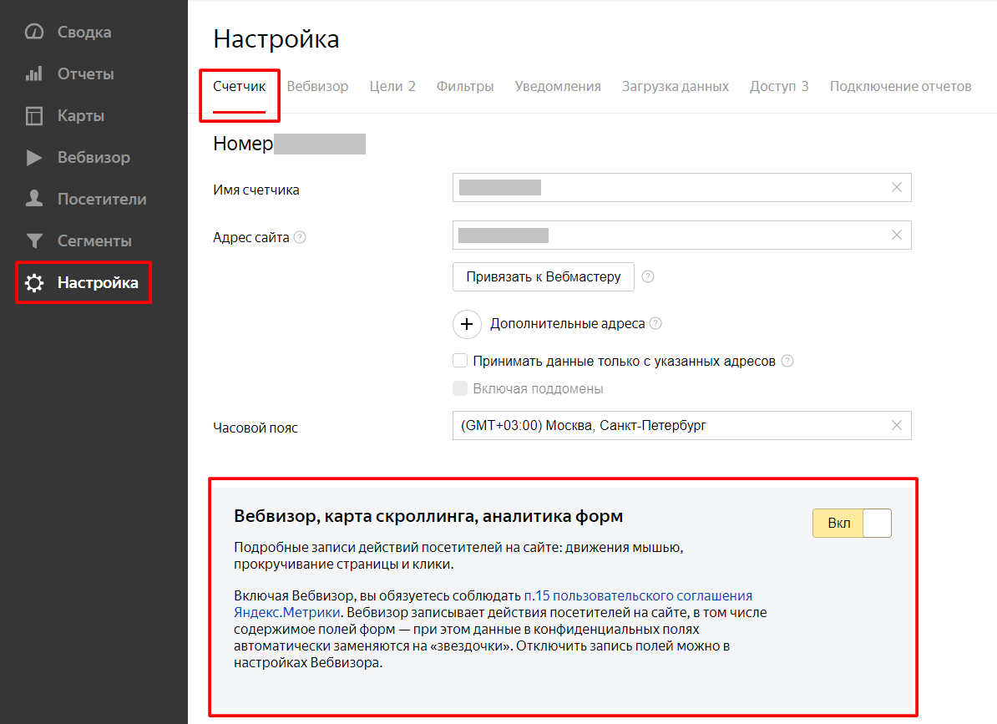The width and height of the screenshot is (997, 724).
Task: Open Отчеты bar chart icon
Action: (x=33, y=74)
